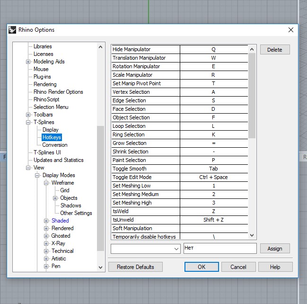This screenshot has height=304, width=307.
Task: Select the Toggle Smooth row
Action: click(x=180, y=169)
